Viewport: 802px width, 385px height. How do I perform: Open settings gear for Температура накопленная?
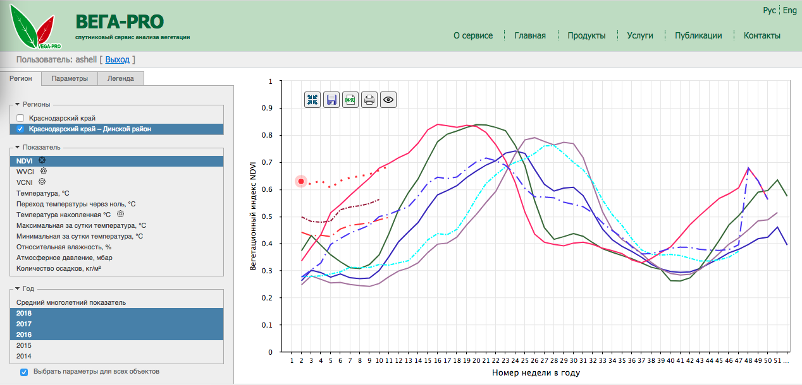(x=120, y=214)
